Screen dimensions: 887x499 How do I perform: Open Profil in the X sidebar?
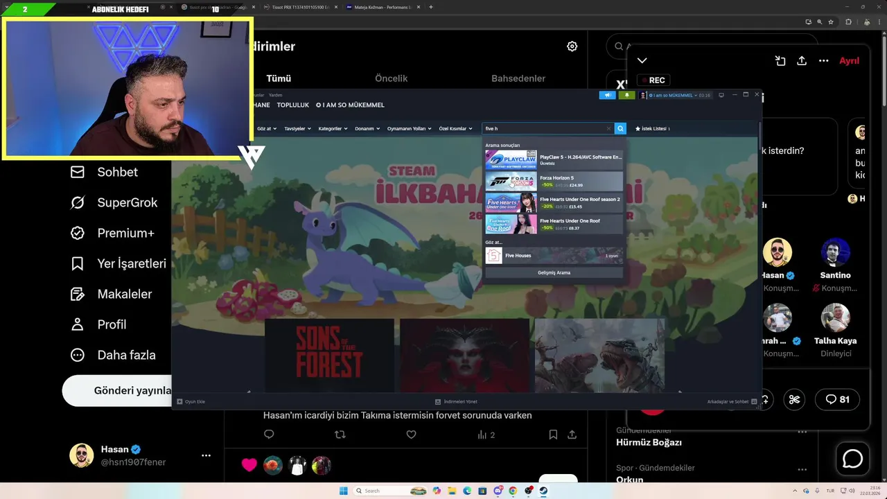98,324
